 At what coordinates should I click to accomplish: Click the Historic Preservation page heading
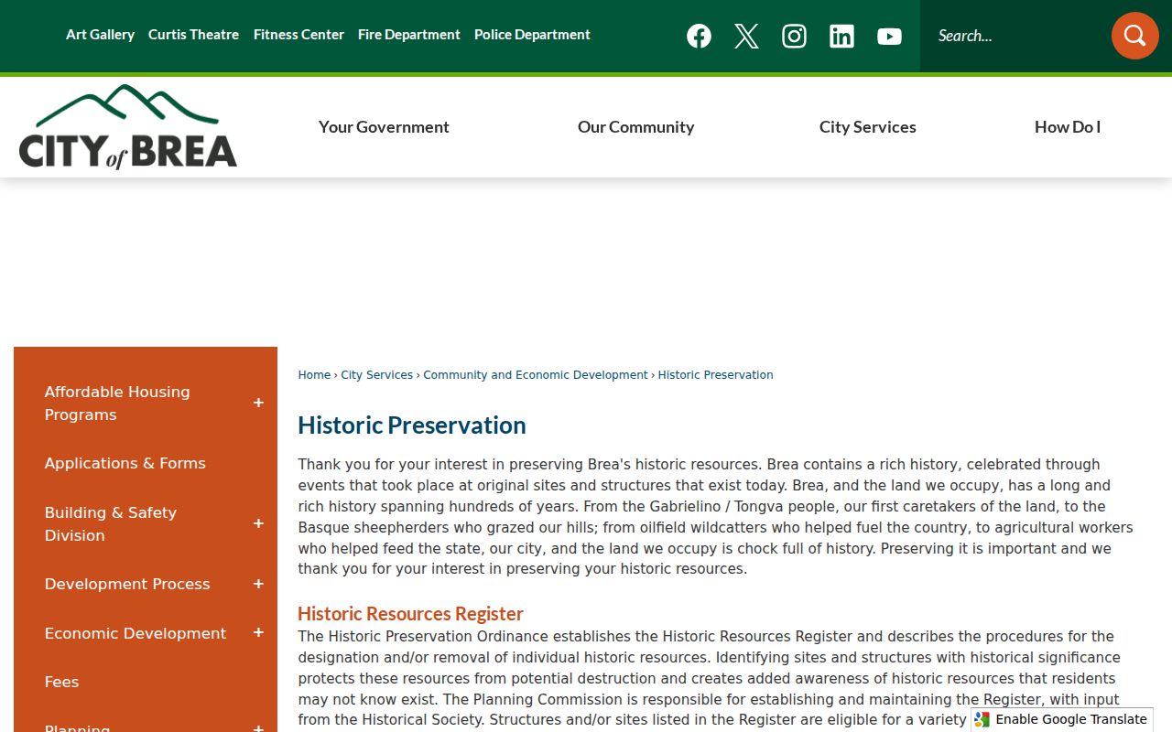coord(412,425)
